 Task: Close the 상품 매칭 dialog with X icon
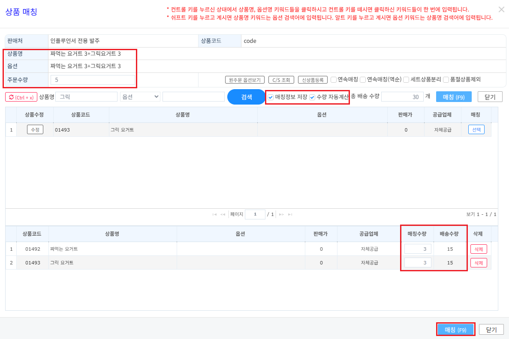(501, 9)
